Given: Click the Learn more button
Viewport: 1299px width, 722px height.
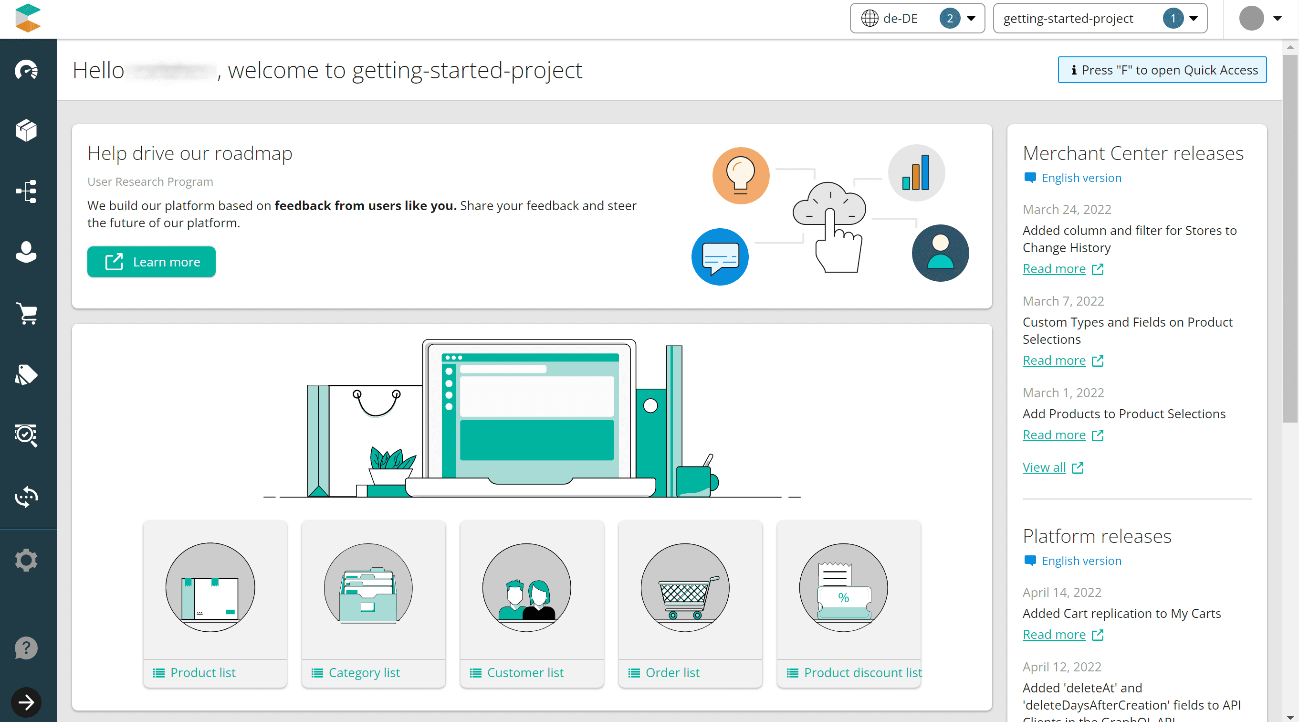Looking at the screenshot, I should (x=151, y=262).
